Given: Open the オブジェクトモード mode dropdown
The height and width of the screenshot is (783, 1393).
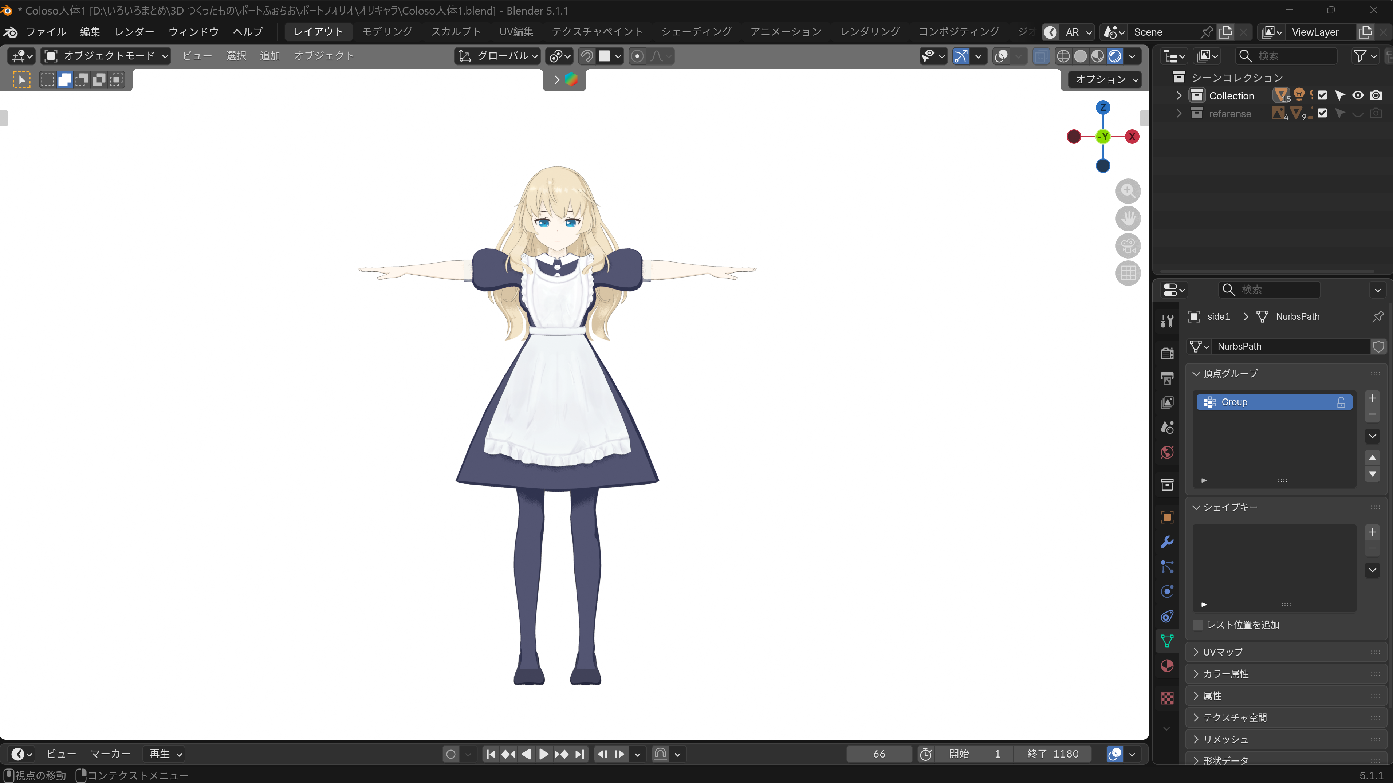Looking at the screenshot, I should pyautogui.click(x=106, y=56).
